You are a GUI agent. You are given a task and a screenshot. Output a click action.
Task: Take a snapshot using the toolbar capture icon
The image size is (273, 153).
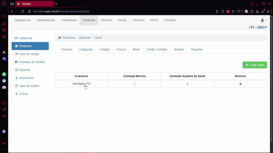[222, 11]
